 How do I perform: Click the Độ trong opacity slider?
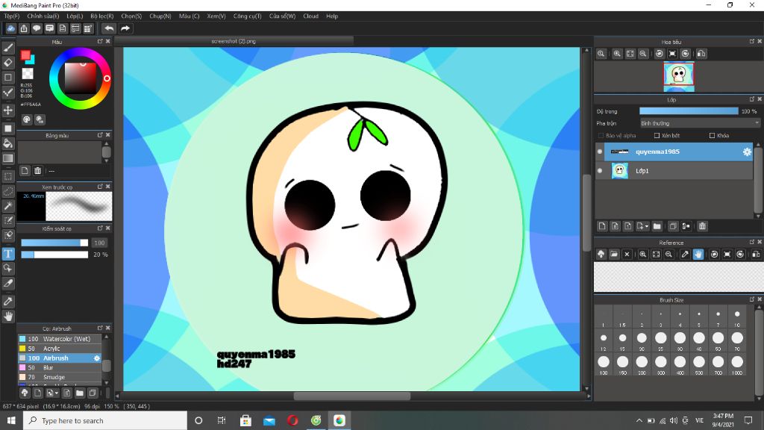(x=689, y=111)
